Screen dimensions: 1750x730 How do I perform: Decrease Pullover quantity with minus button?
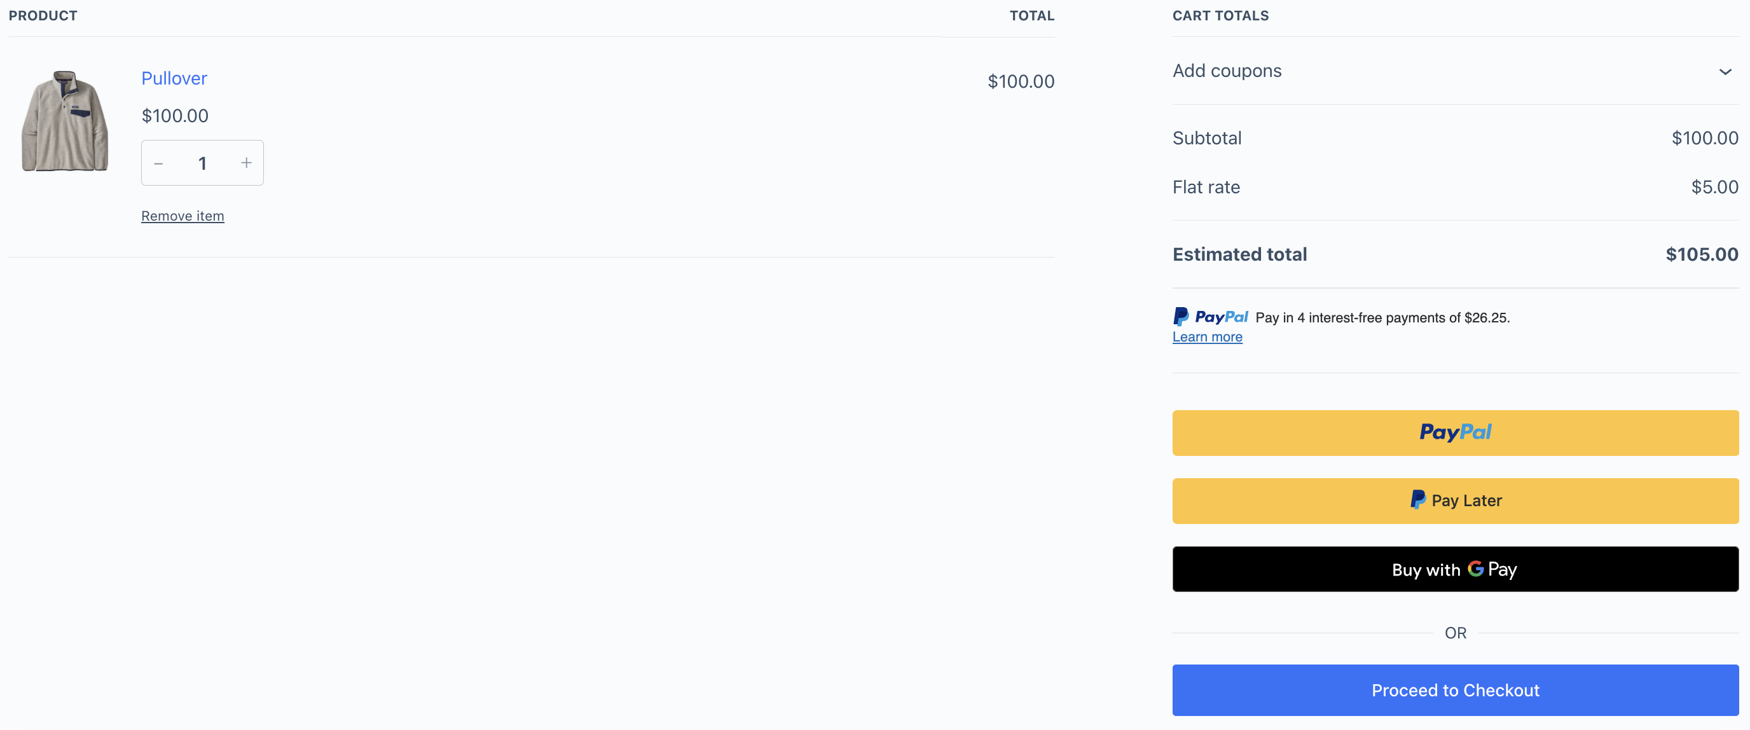coord(159,163)
